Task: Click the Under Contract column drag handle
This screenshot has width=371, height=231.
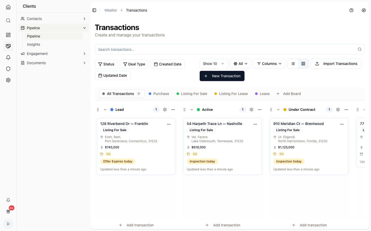Action: click(x=271, y=110)
